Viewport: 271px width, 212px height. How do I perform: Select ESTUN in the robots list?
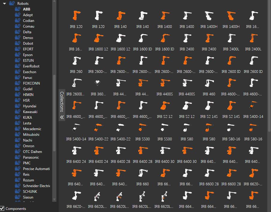[x=28, y=61]
